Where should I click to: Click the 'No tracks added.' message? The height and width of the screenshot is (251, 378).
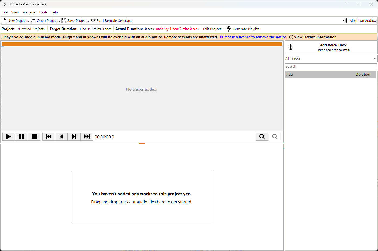[142, 89]
